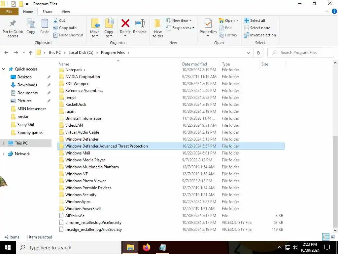Click Paste shortcut in the ribbon

tap(68, 35)
